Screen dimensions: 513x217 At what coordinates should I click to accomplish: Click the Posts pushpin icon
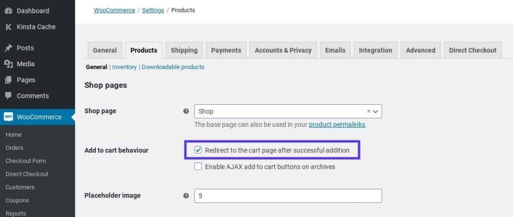click(x=9, y=48)
